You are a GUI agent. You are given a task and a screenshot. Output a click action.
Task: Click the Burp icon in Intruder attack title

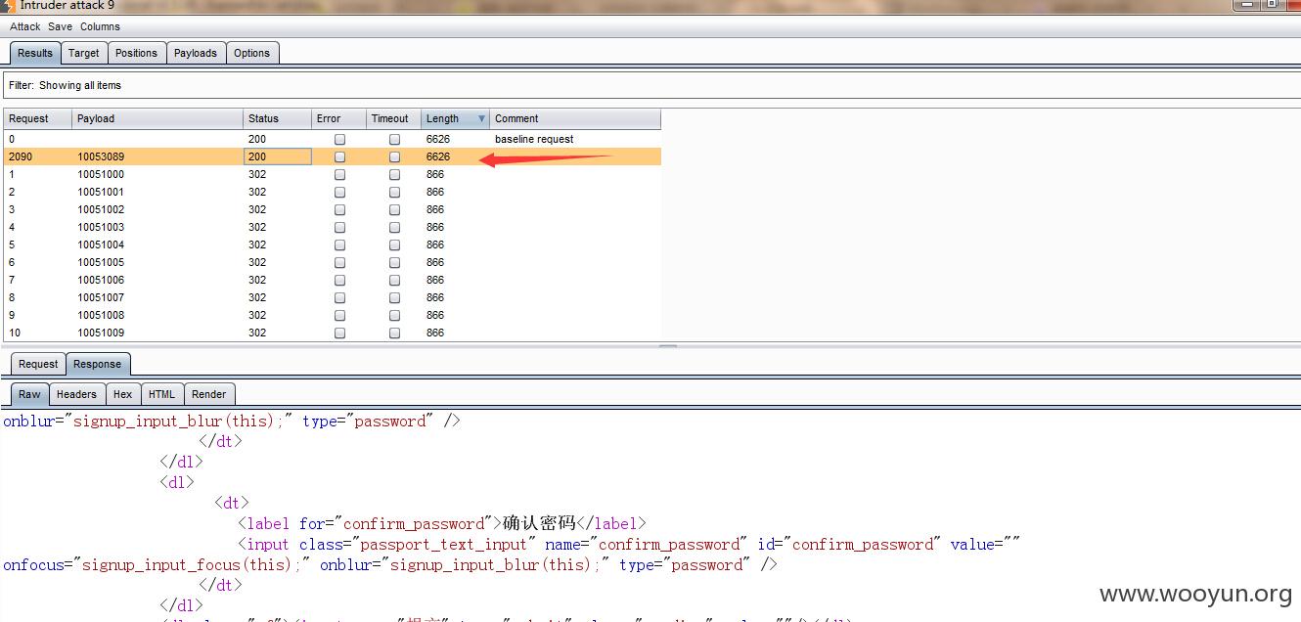tap(8, 5)
